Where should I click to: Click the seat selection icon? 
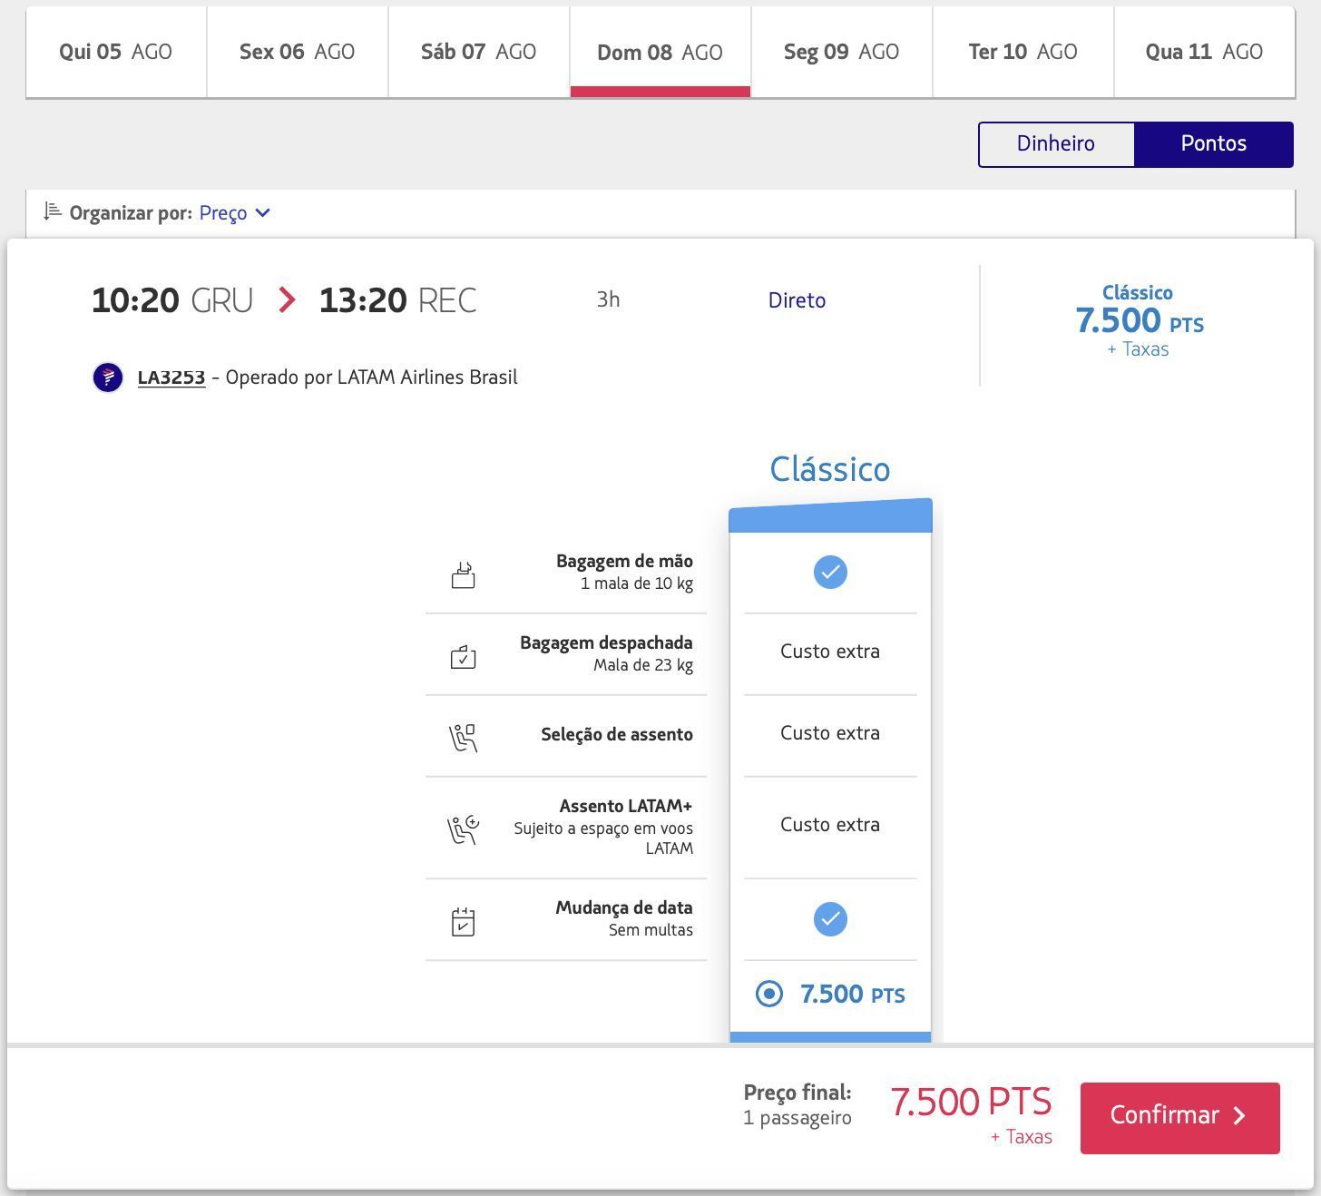(x=464, y=738)
